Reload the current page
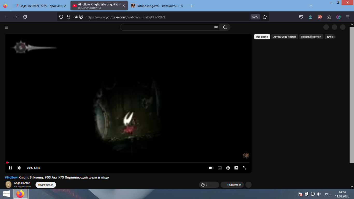Viewport: 354px width, 199px height. 25,17
